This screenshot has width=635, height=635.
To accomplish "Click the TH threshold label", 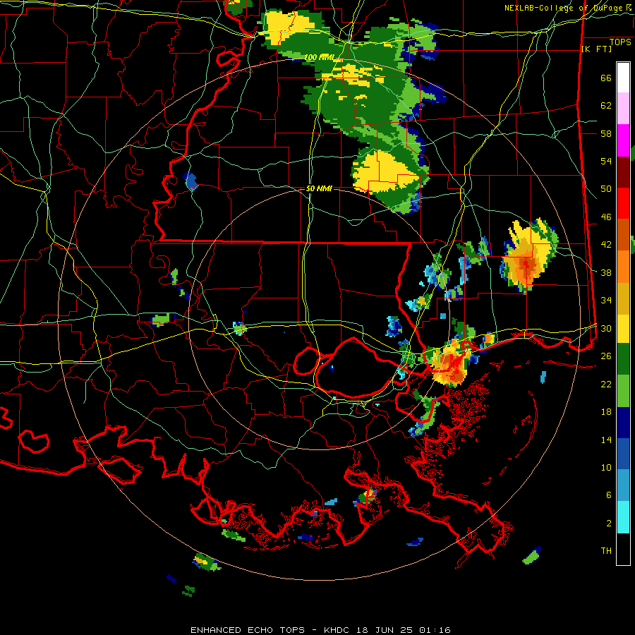I will tap(606, 551).
